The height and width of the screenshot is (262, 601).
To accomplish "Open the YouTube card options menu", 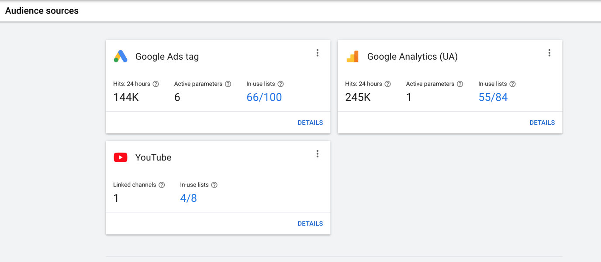I will tap(318, 154).
